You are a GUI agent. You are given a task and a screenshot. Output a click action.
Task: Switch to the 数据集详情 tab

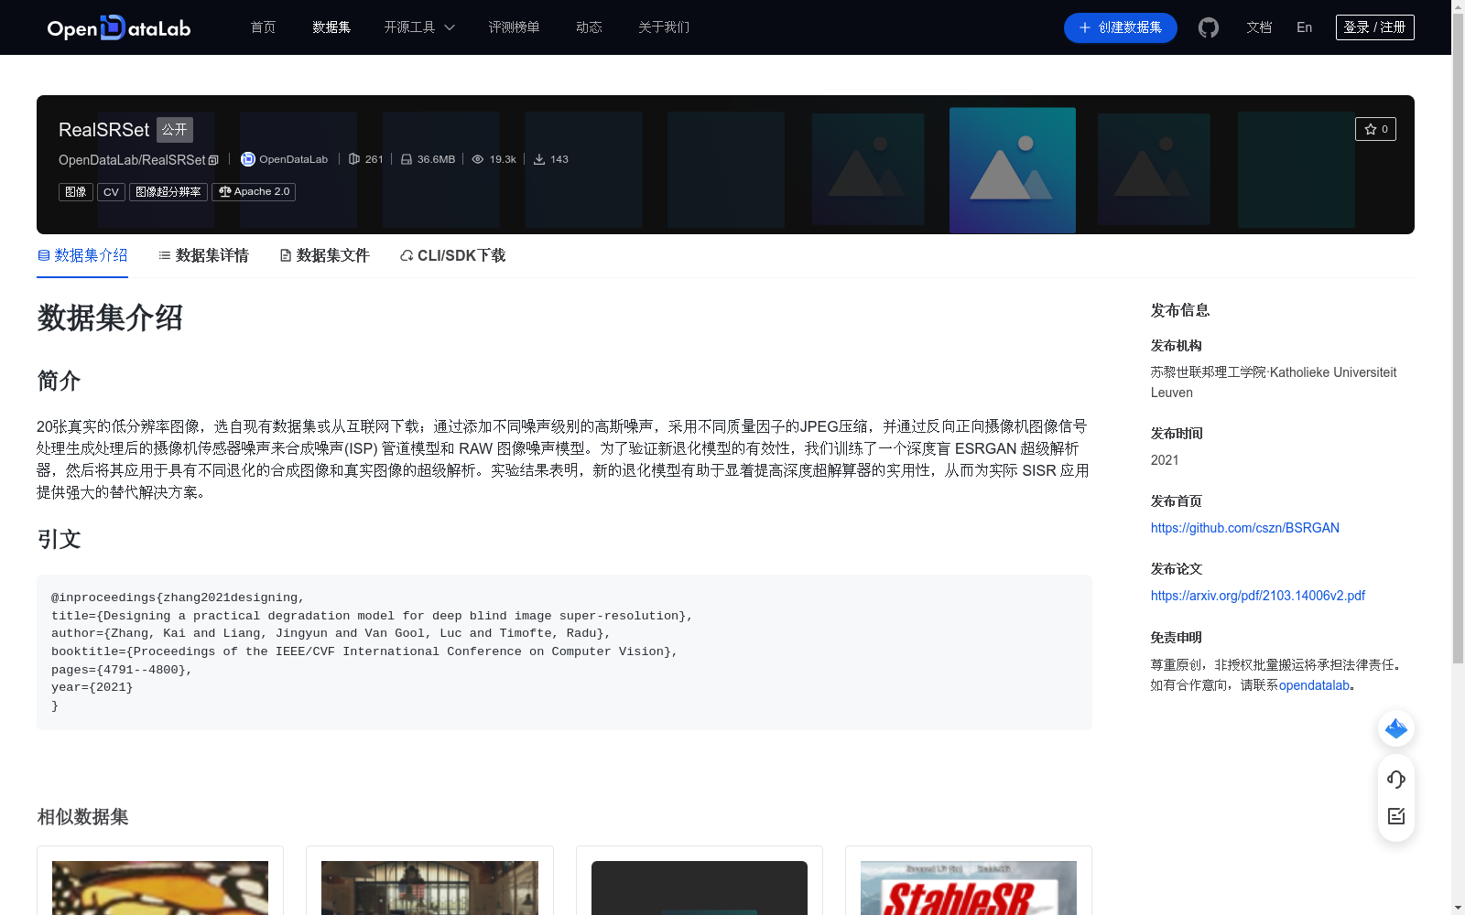(x=203, y=255)
